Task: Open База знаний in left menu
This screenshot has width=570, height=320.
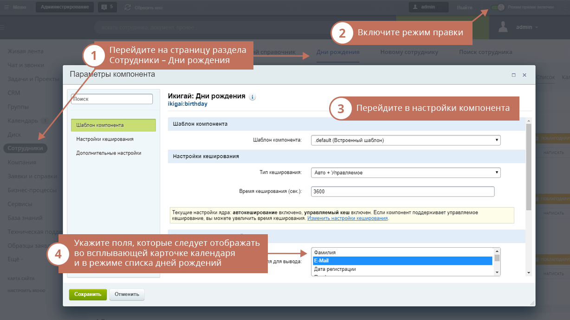Action: coord(25,218)
